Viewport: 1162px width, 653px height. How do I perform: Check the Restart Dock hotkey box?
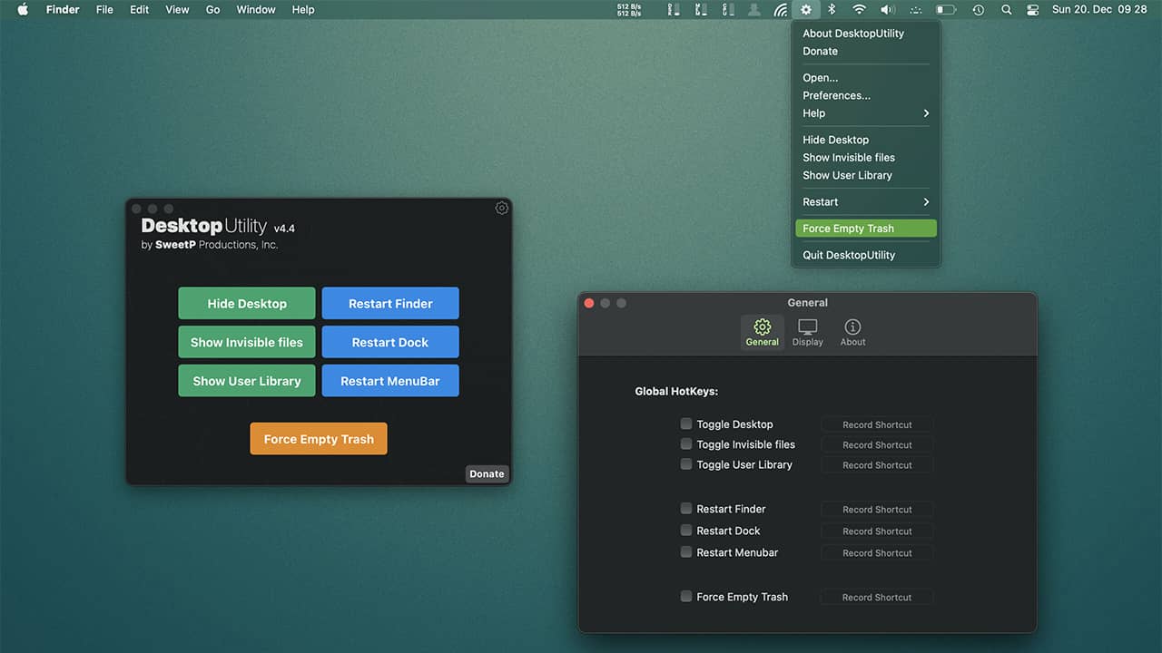click(x=686, y=530)
